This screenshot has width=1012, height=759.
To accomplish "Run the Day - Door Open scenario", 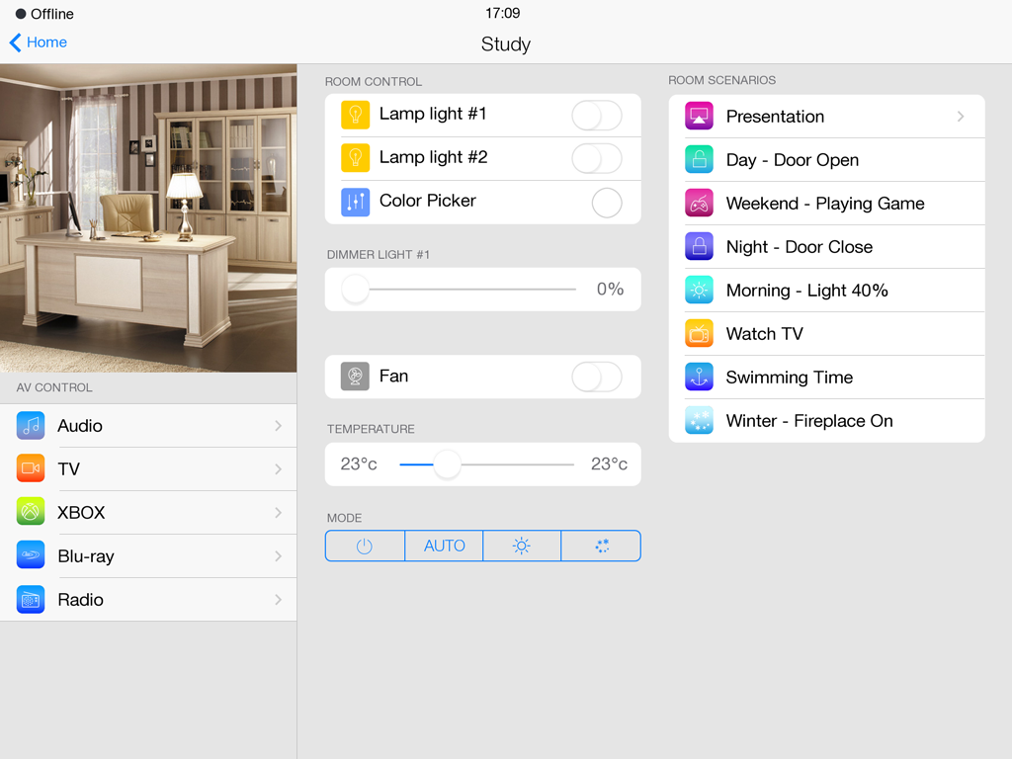I will tap(827, 159).
